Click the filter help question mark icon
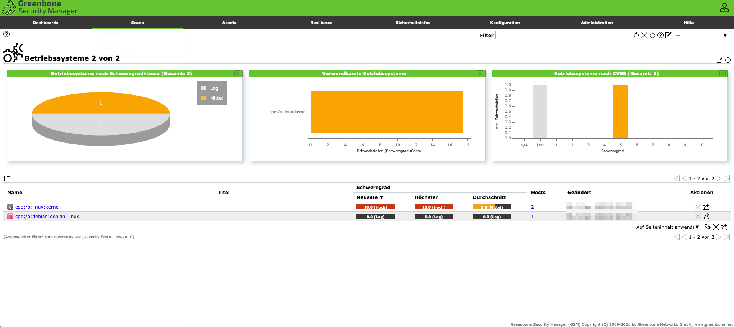734x327 pixels. coord(660,35)
